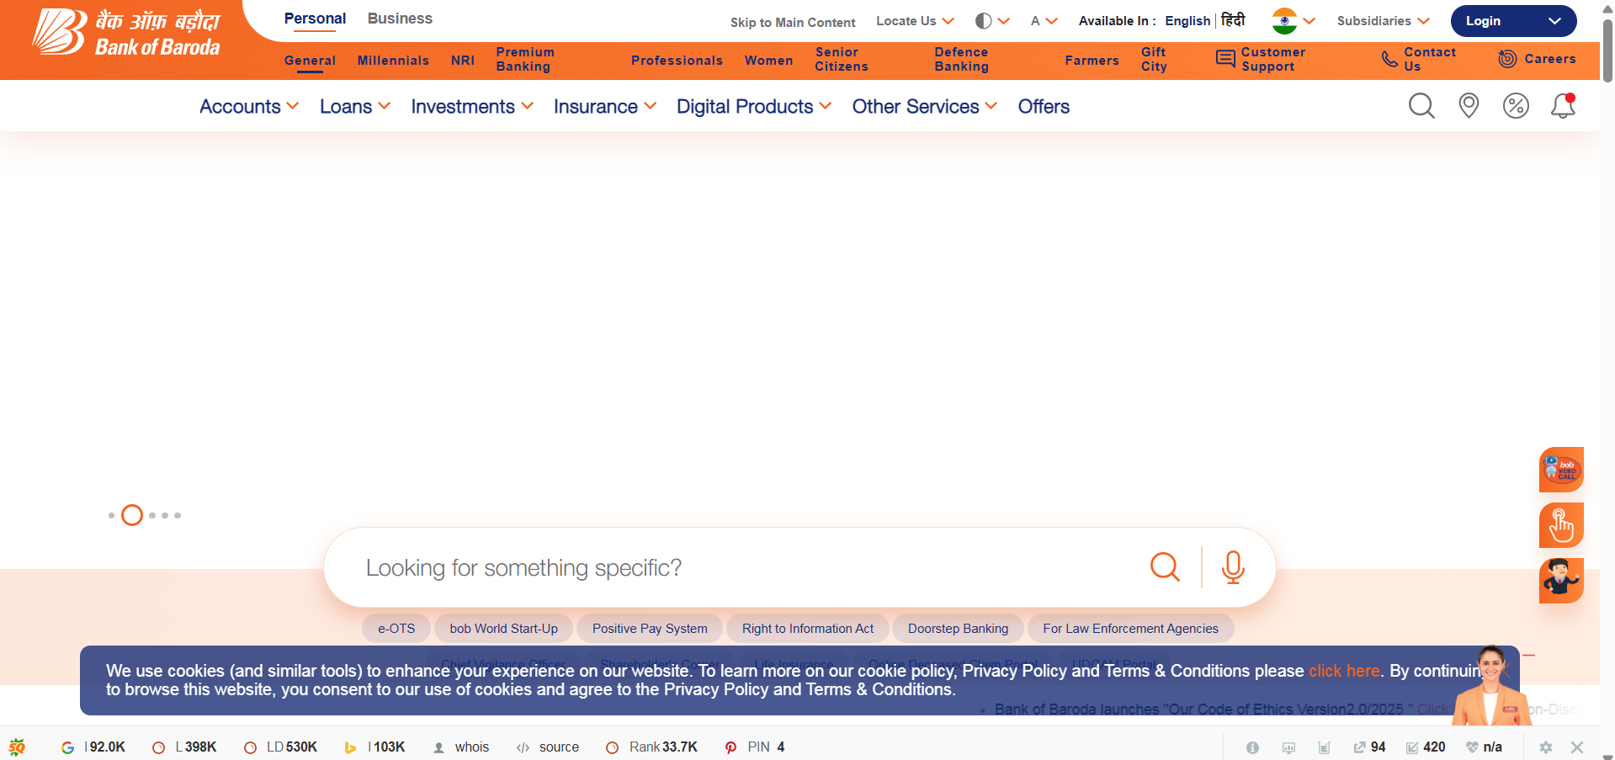Select the first carousel dot

[111, 515]
